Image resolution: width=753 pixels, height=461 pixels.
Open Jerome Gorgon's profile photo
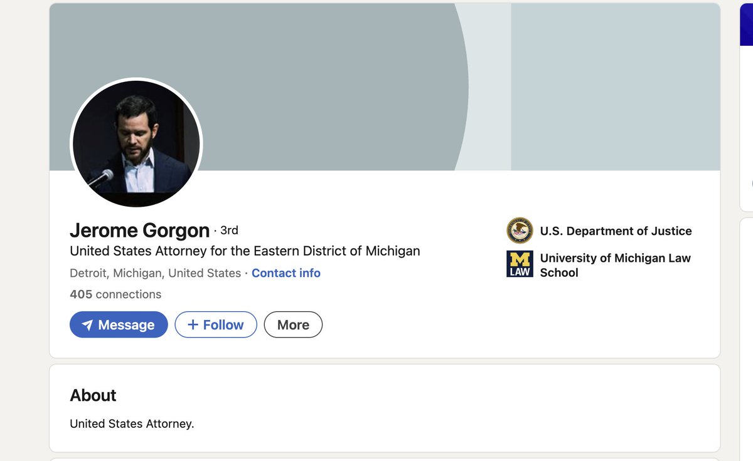pos(136,143)
